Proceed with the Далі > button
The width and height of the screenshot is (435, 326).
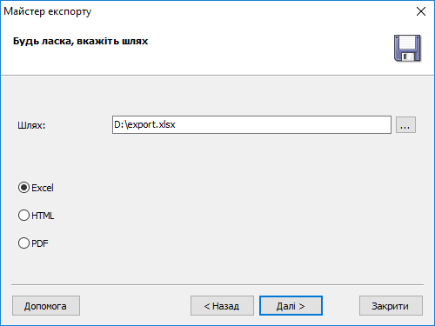(x=291, y=306)
